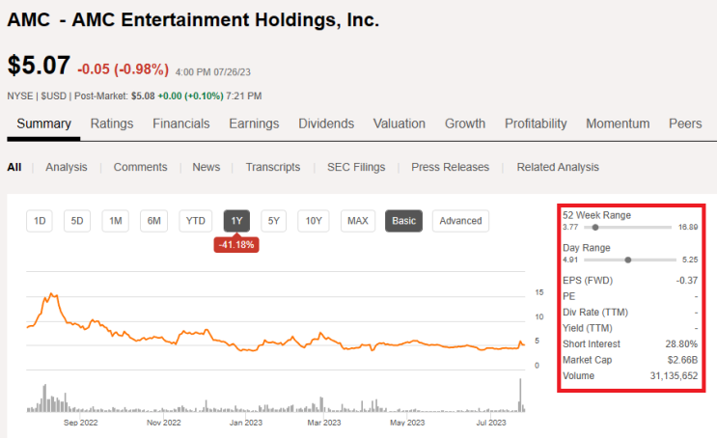This screenshot has width=717, height=438.
Task: Filter by Analysis
Action: (x=67, y=167)
